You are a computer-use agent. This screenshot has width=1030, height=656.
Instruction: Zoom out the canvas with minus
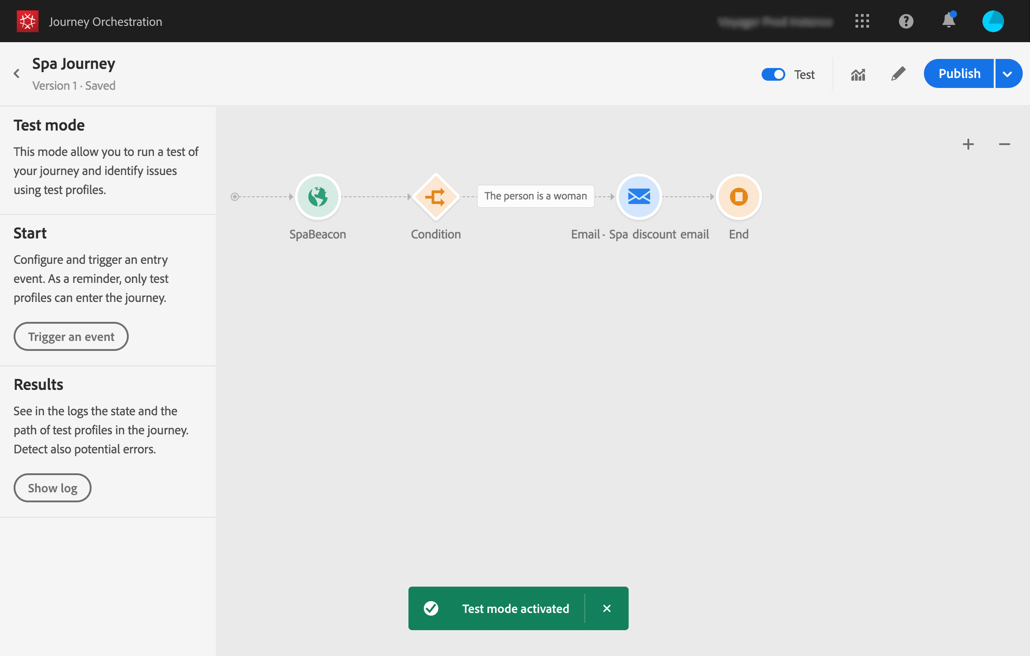tap(1004, 145)
